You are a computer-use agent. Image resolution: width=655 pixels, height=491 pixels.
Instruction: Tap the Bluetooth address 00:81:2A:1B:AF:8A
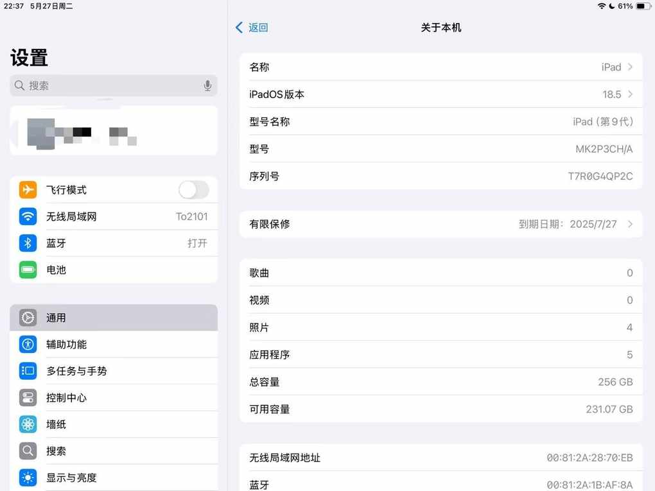click(590, 485)
